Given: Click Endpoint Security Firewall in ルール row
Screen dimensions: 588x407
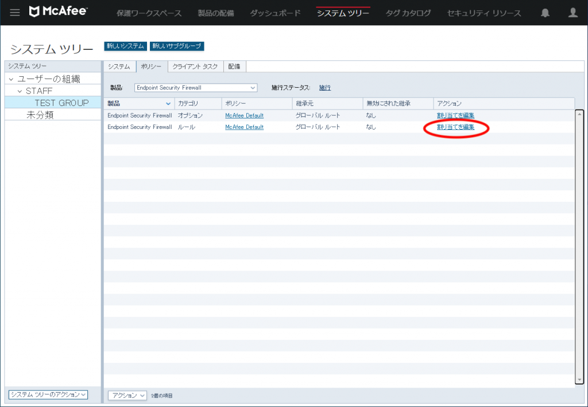Looking at the screenshot, I should click(x=140, y=127).
